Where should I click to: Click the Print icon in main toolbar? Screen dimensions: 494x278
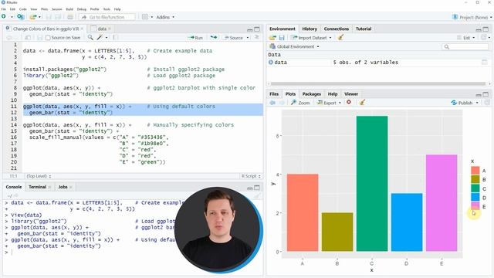click(70, 17)
